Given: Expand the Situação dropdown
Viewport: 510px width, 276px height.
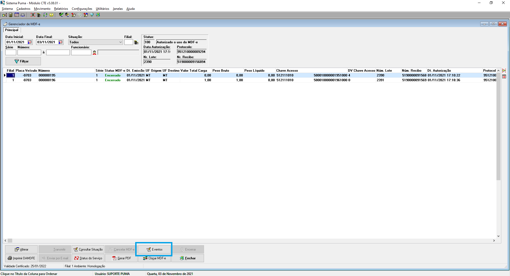Looking at the screenshot, I should [x=120, y=42].
